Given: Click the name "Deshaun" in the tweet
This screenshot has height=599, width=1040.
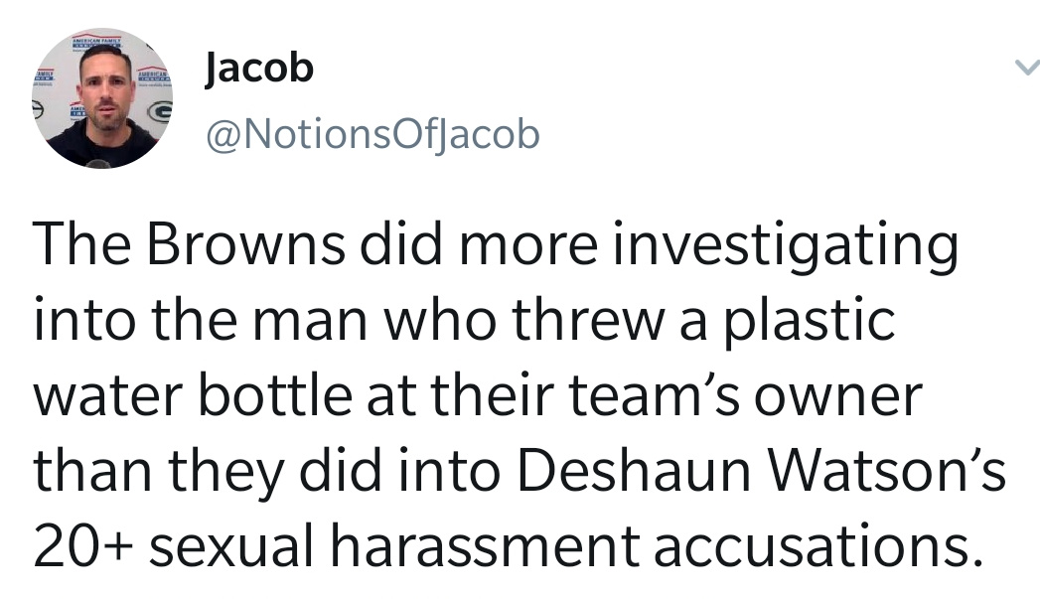Looking at the screenshot, I should point(634,470).
